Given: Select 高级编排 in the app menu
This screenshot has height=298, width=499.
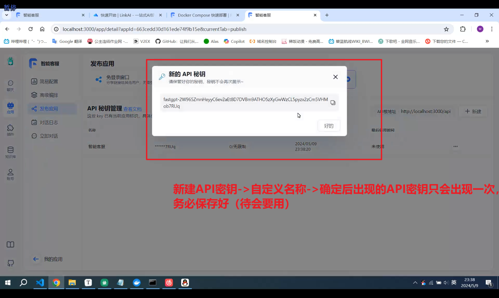Looking at the screenshot, I should click(x=48, y=95).
